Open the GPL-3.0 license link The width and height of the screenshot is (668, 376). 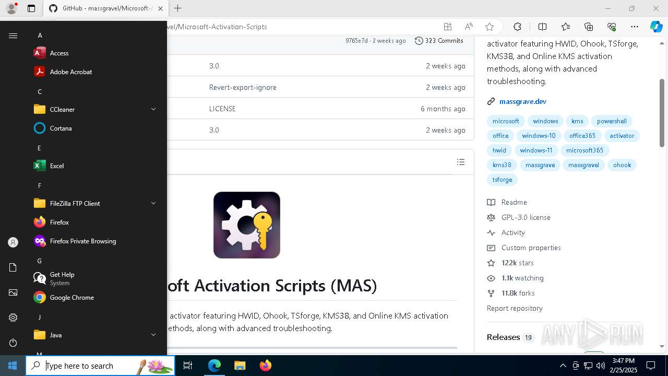point(519,217)
